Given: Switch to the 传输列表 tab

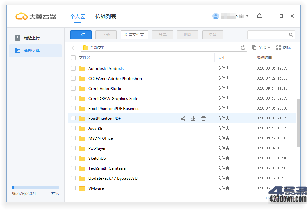Looking at the screenshot, I should pos(105,16).
